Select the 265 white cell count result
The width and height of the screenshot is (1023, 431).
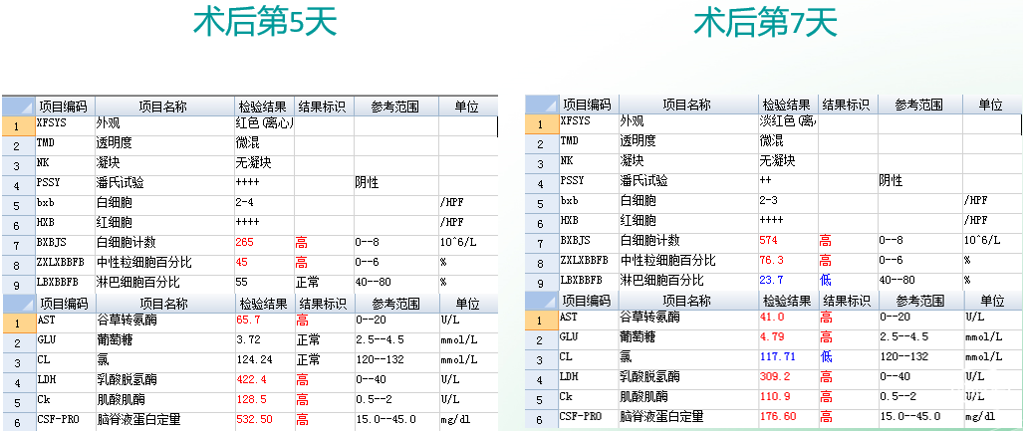tap(245, 243)
